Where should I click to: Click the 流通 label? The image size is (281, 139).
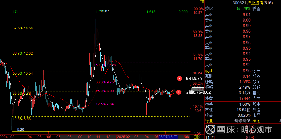(x=256, y=110)
